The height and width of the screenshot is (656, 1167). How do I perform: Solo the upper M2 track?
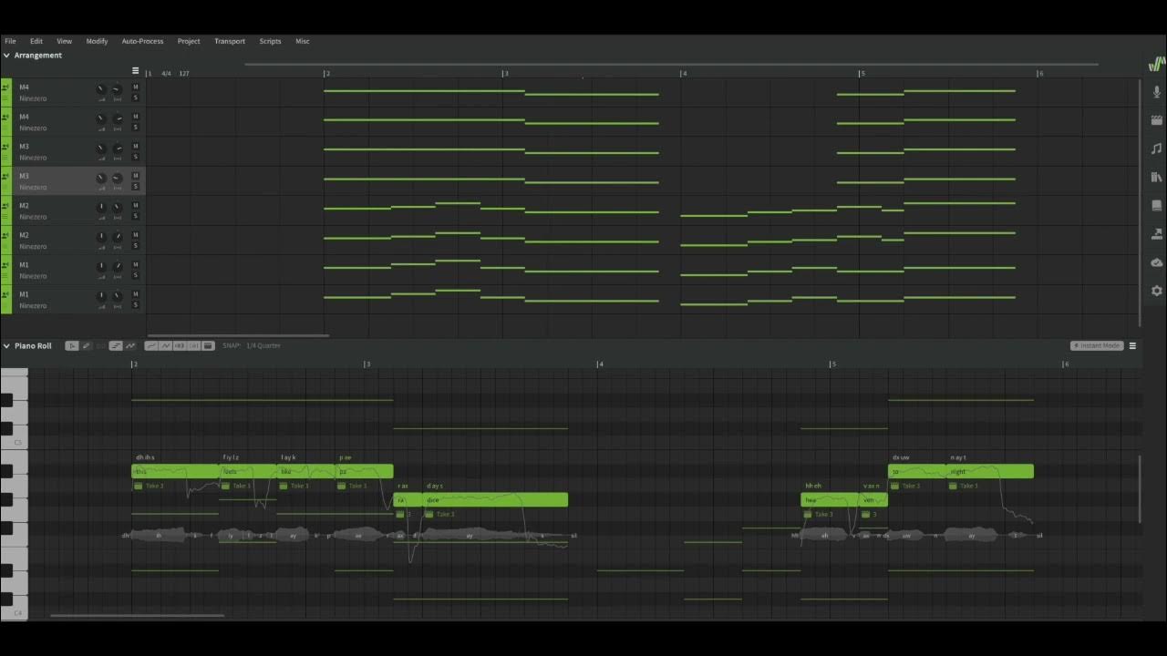coord(136,216)
